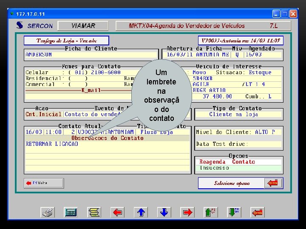Image resolution: width=306 pixels, height=229 pixels.
Task: Click the VIAMAR button
Action: tap(83, 26)
